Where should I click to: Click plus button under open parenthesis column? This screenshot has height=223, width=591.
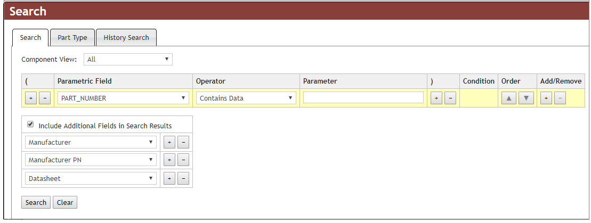pyautogui.click(x=31, y=98)
